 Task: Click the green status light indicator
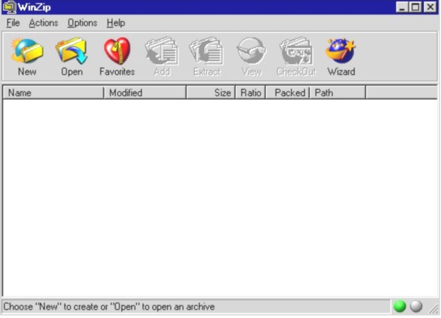point(399,306)
